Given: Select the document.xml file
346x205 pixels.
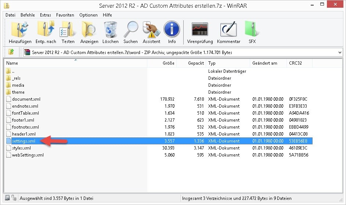Looking at the screenshot, I should (26, 99).
